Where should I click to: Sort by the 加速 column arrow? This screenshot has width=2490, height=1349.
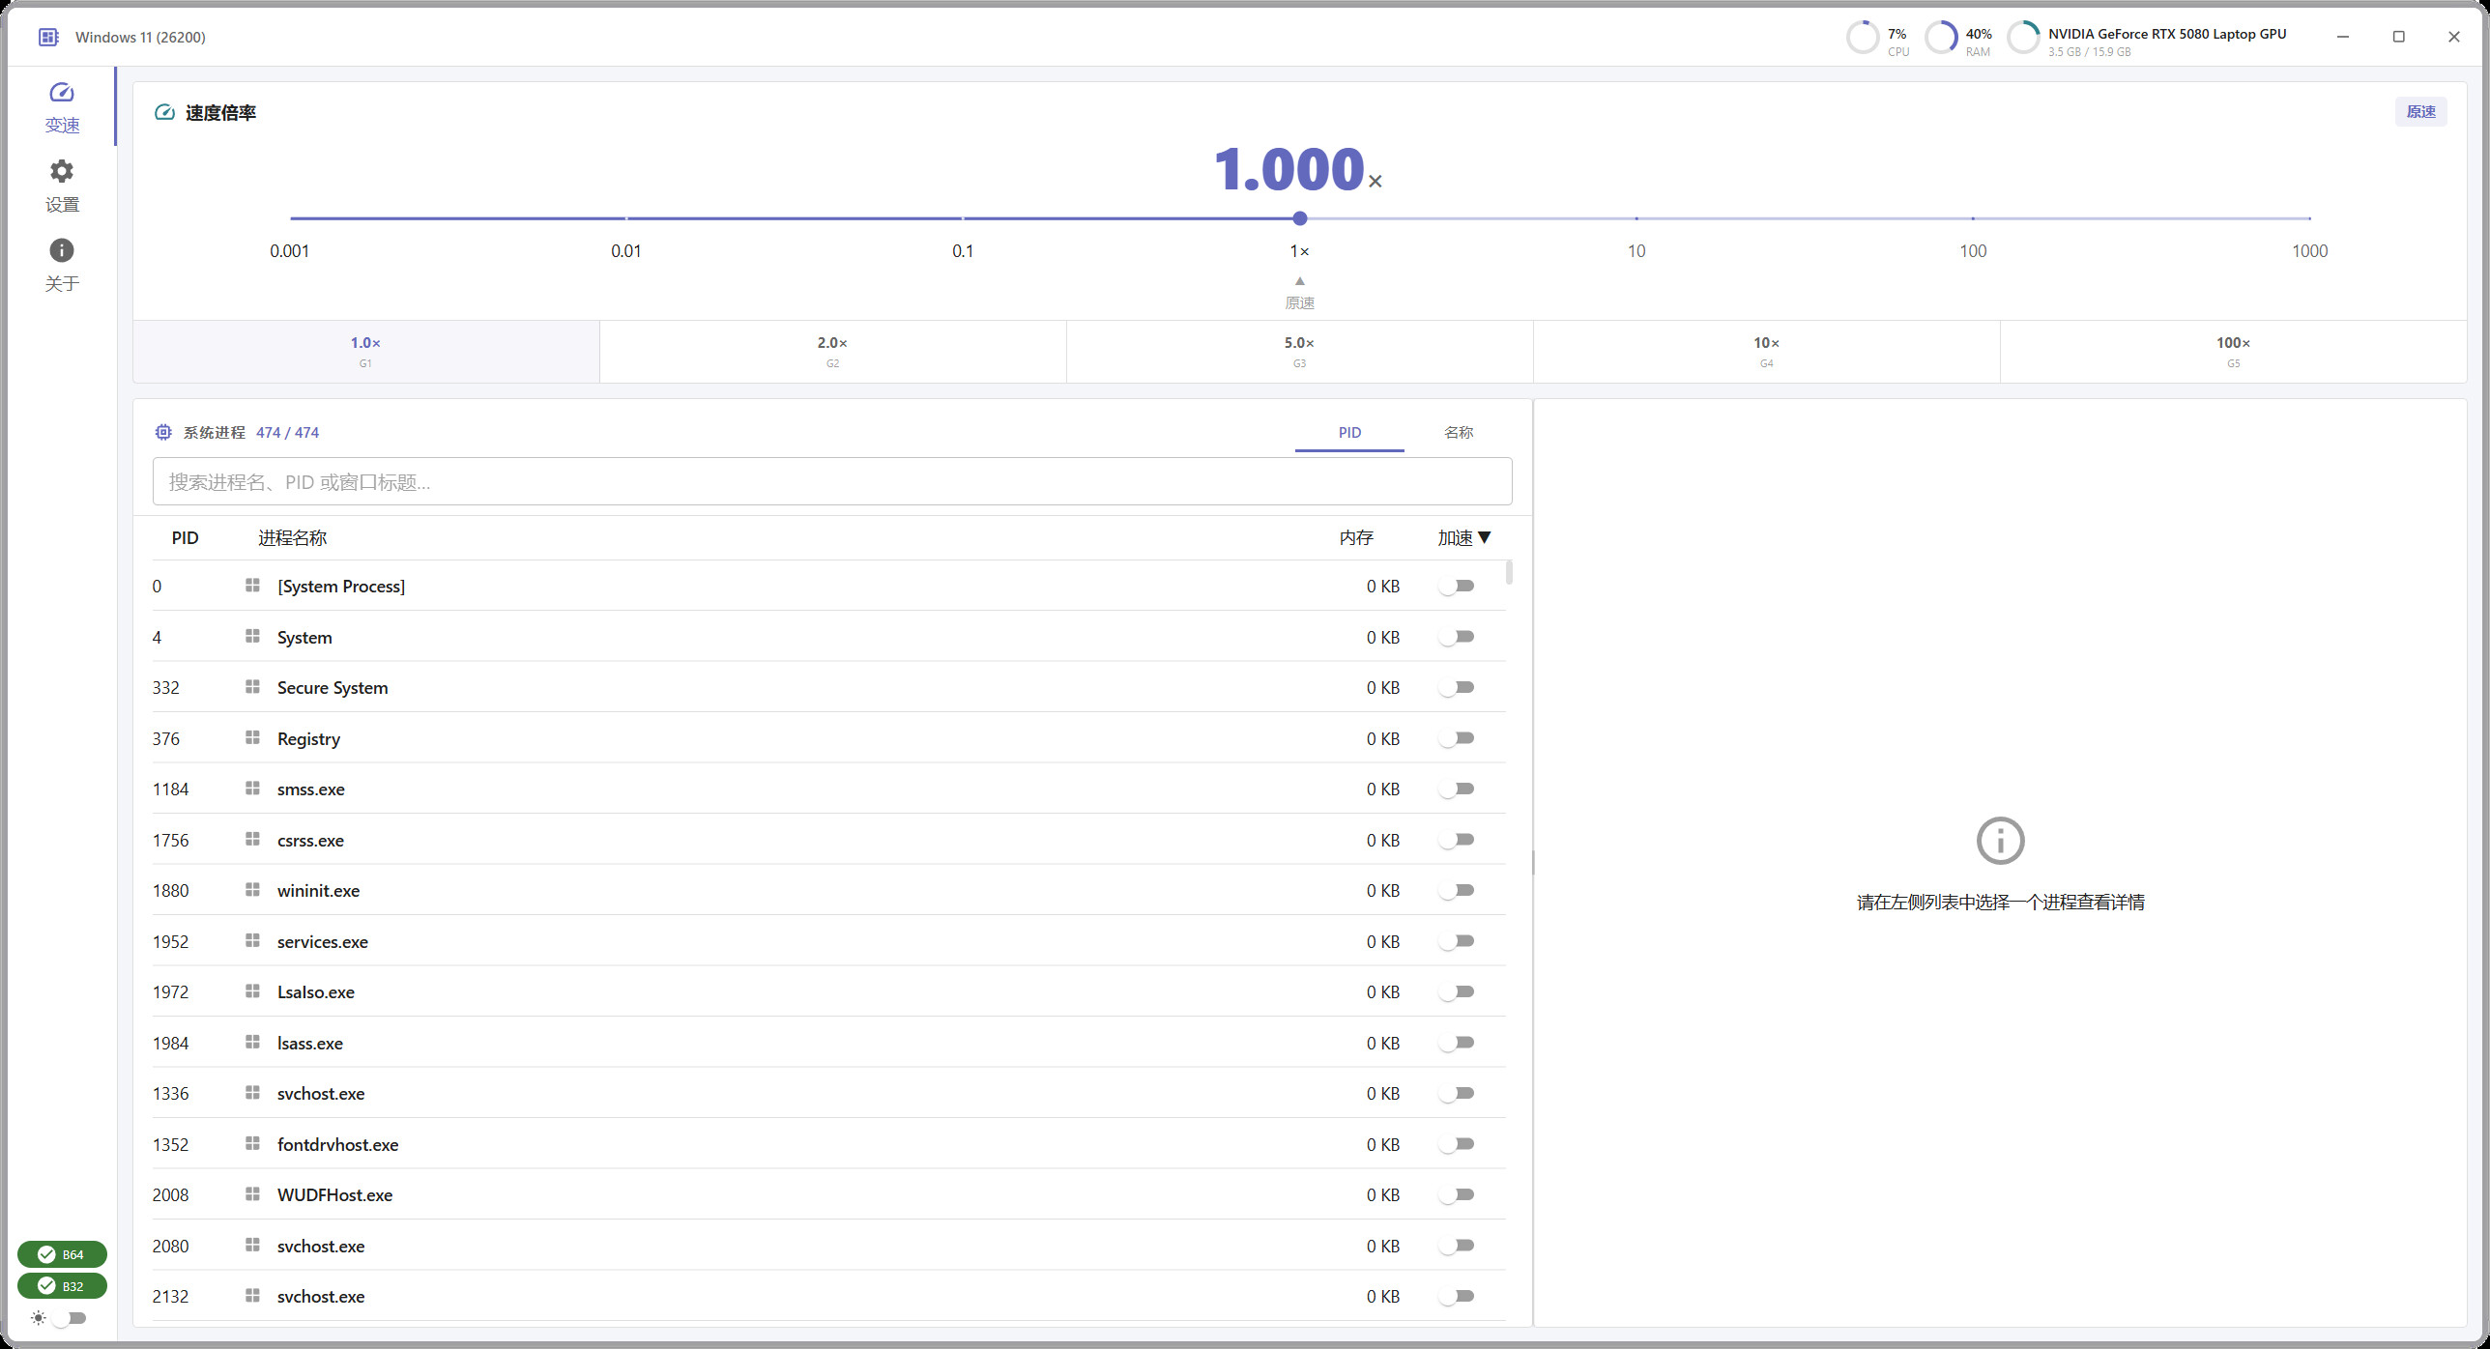point(1485,537)
